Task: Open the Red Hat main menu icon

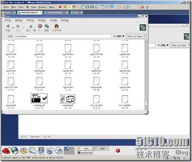Action: [6, 151]
